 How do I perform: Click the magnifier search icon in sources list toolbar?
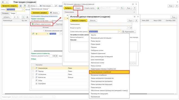pyautogui.click(x=122, y=8)
